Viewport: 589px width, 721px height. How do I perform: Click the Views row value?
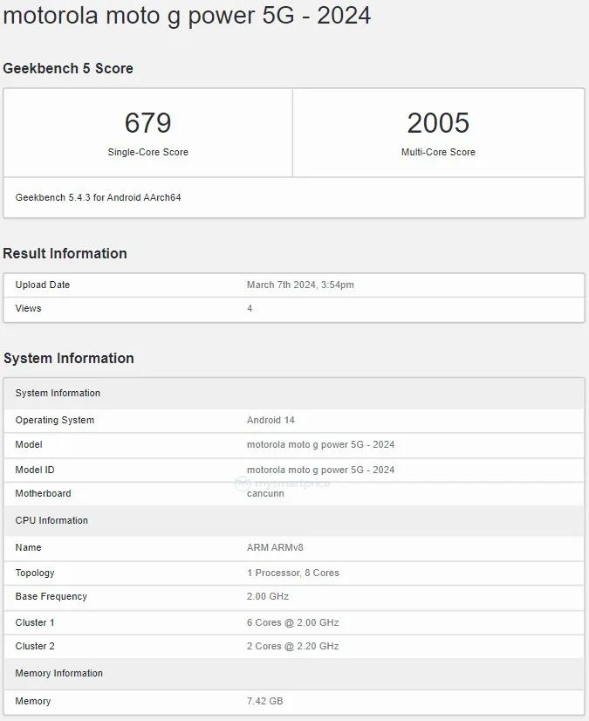tap(250, 308)
